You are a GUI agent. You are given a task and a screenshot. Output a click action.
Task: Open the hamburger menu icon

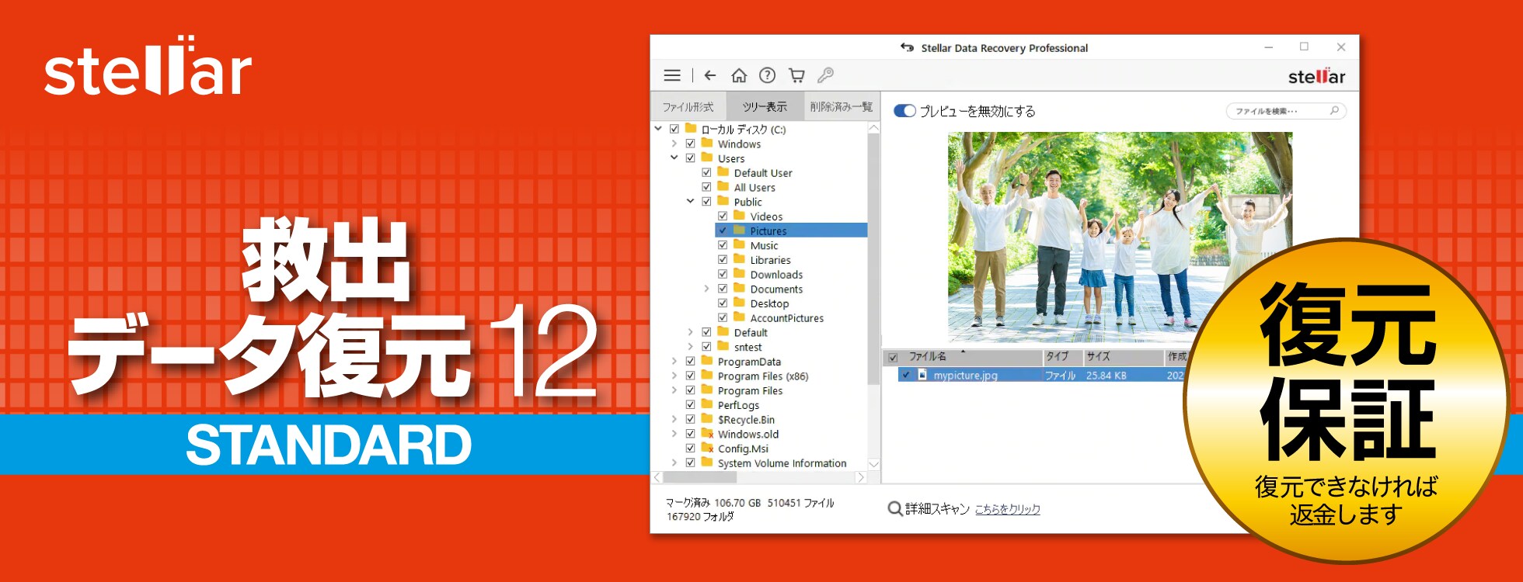672,75
